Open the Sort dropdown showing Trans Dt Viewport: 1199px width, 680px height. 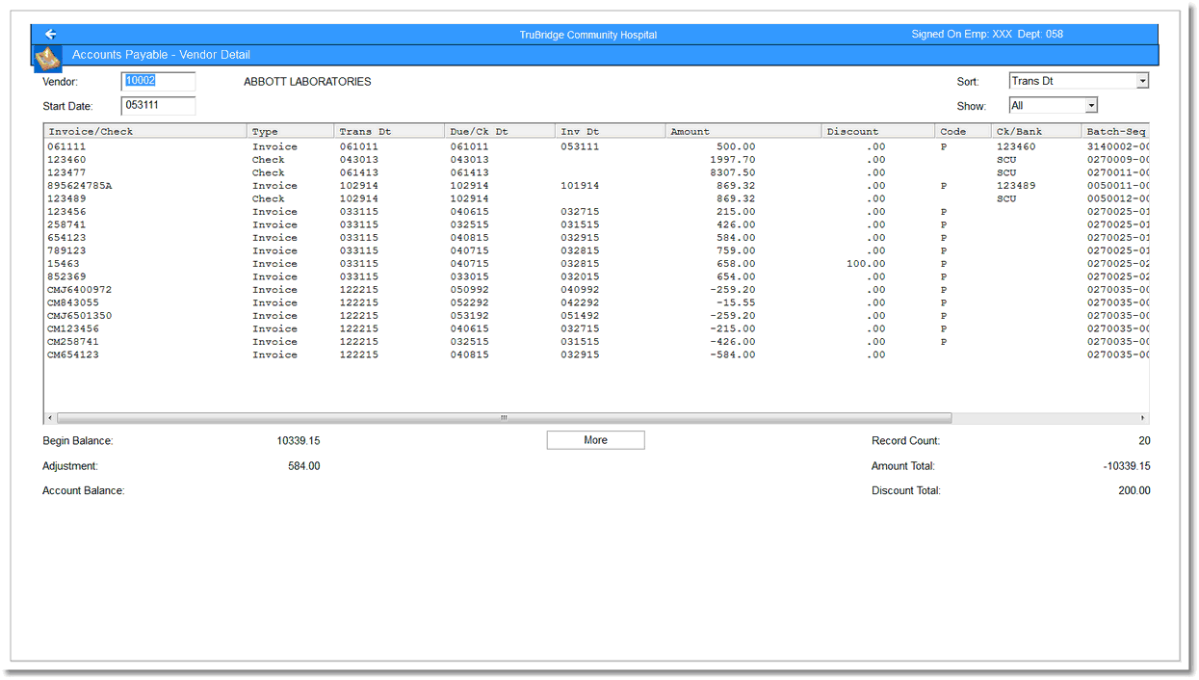coord(1079,81)
